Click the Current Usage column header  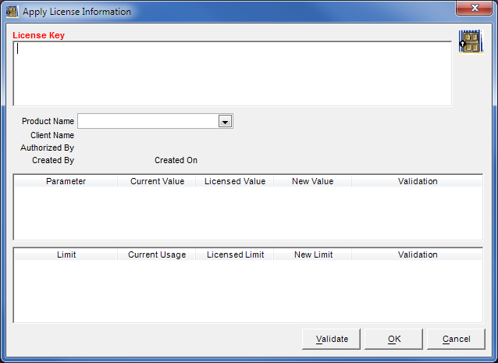coord(157,254)
